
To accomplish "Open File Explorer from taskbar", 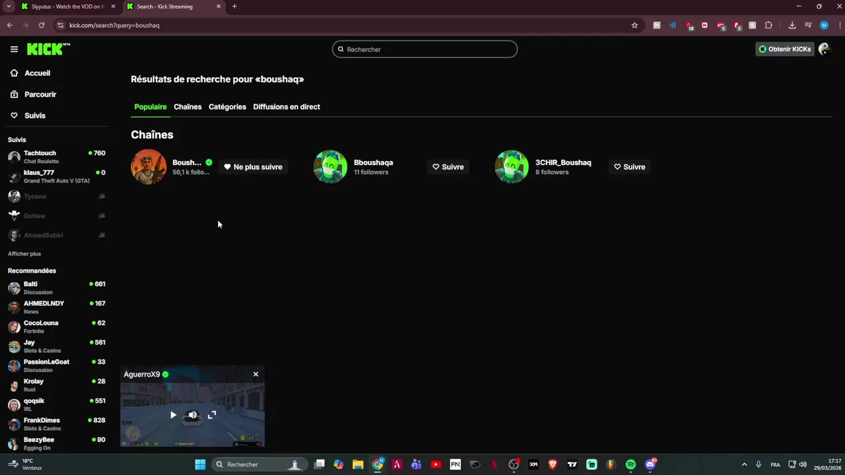I will click(358, 464).
